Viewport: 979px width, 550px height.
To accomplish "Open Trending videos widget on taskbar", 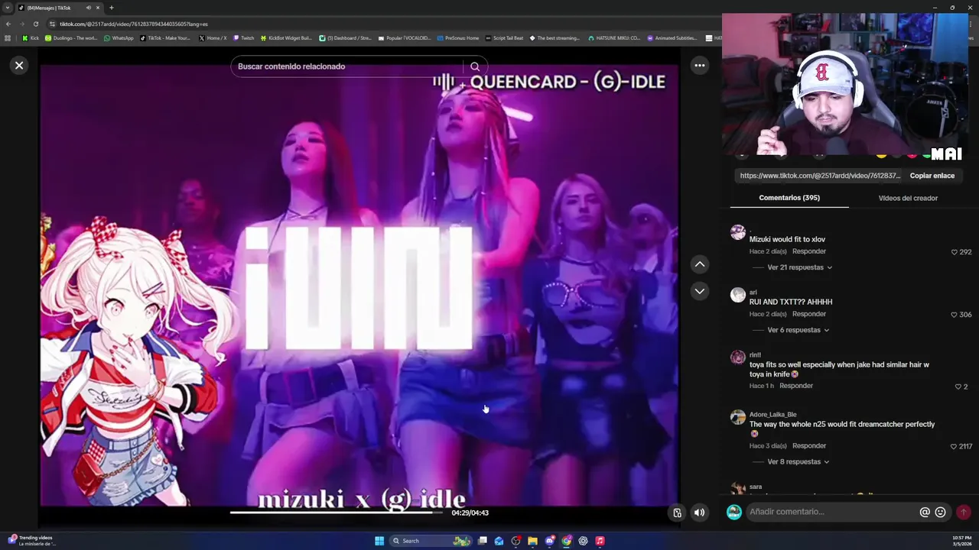I will (x=31, y=541).
